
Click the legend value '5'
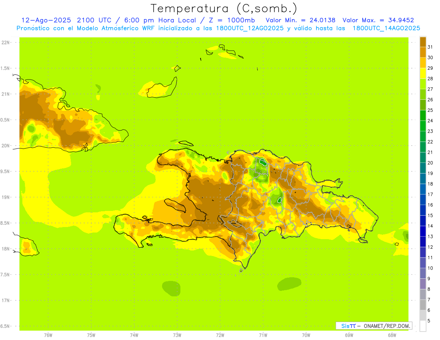[429, 321]
